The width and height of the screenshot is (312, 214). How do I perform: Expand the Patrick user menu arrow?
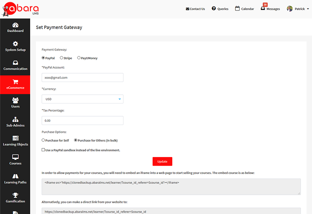point(308,9)
